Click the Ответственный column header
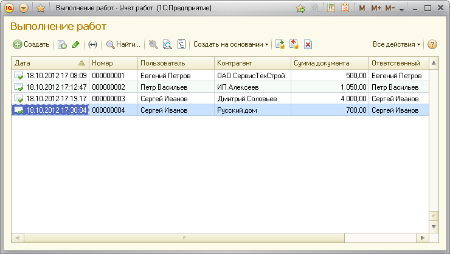This screenshot has height=254, width=450. click(x=399, y=63)
